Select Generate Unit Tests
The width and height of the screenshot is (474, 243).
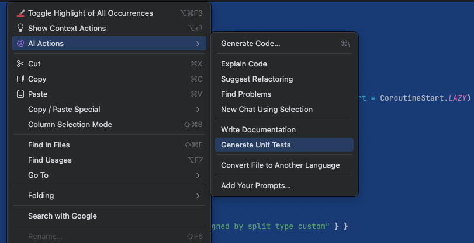click(255, 145)
